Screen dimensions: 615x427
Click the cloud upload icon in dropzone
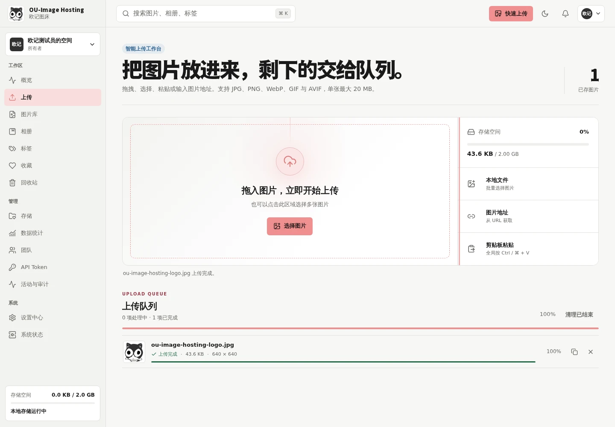coord(290,161)
